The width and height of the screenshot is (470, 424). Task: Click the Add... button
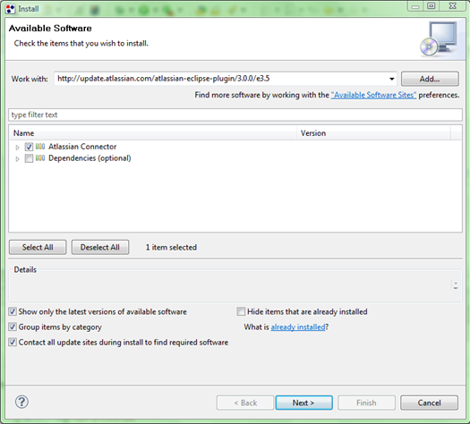pos(430,79)
